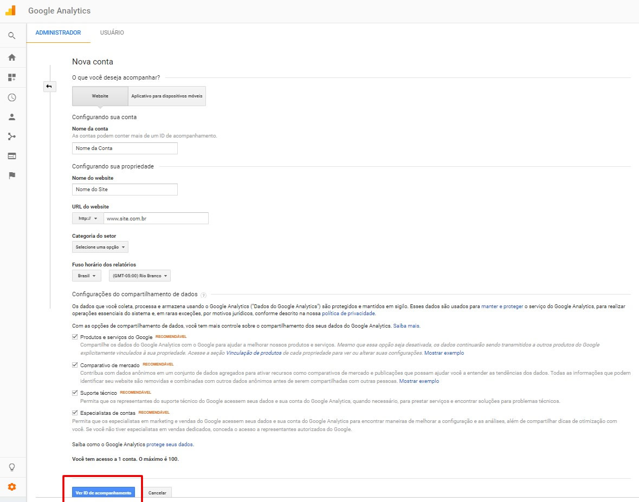This screenshot has width=639, height=502.
Task: Open the Conversions flag icon
Action: pos(11,175)
